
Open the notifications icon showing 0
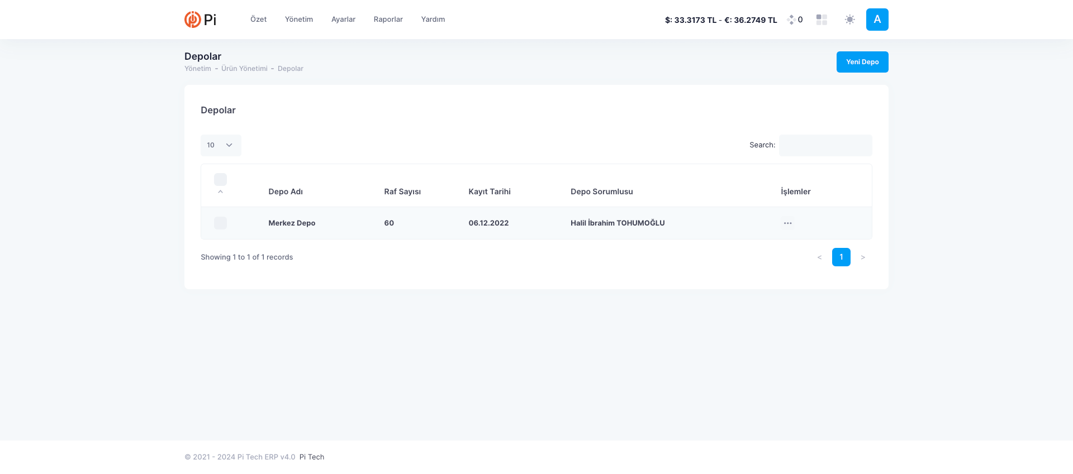click(795, 20)
